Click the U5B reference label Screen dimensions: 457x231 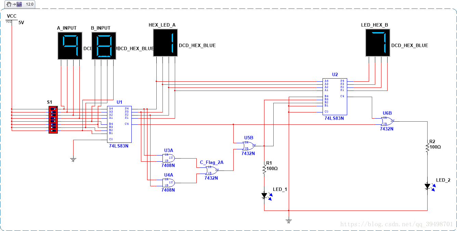249,138
